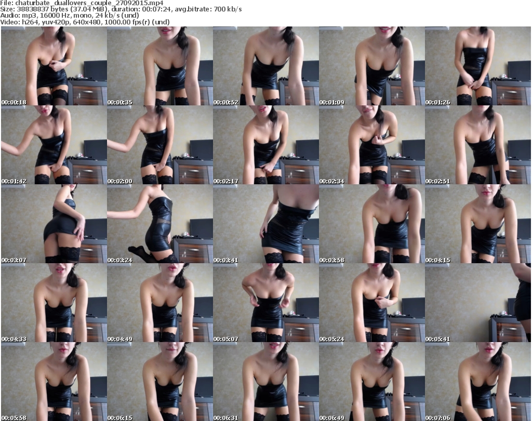Open the thumbnail stamped 00:05:58
Viewport: 532px width, 421px height.
54,382
